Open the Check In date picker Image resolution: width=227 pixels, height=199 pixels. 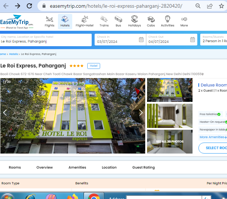click(120, 40)
